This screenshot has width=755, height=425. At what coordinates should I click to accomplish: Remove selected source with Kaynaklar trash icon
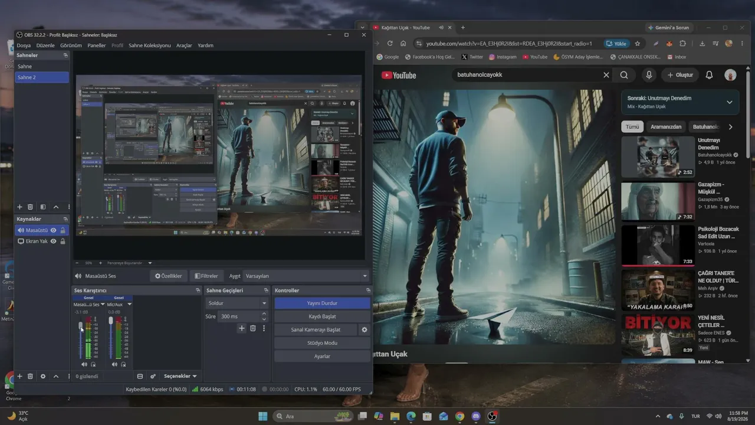tap(31, 376)
